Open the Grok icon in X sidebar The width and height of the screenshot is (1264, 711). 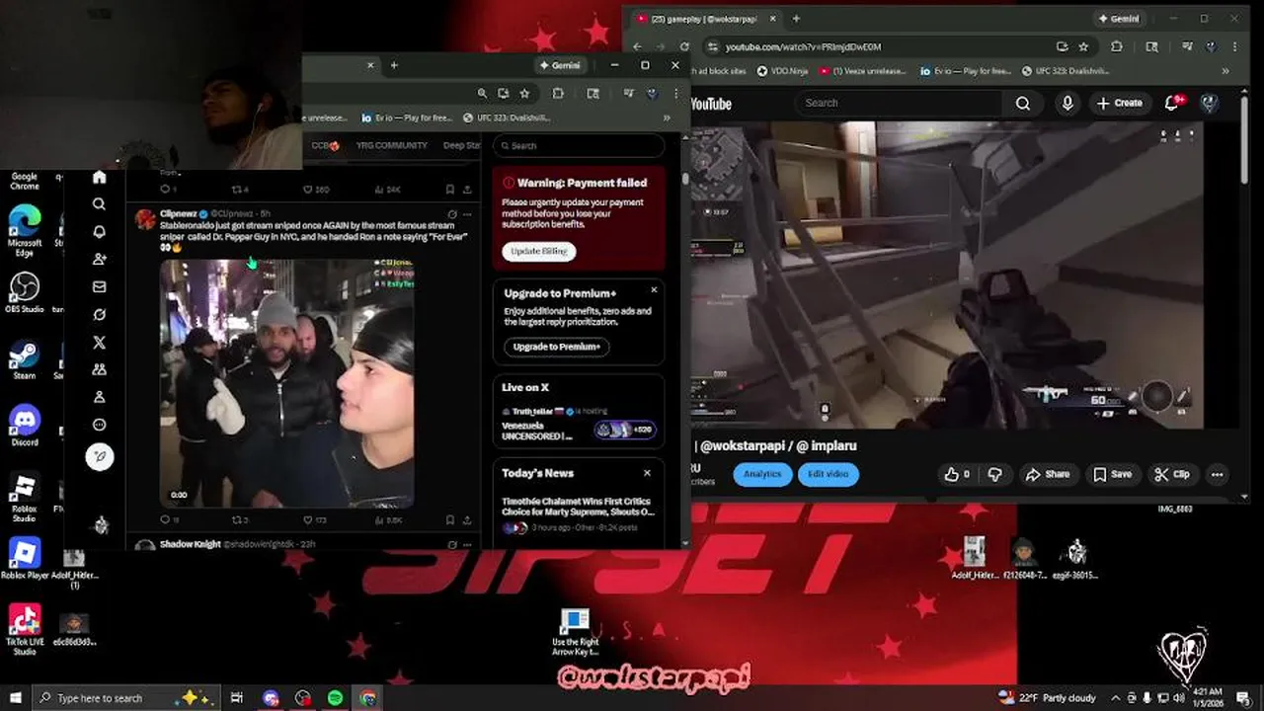[99, 315]
